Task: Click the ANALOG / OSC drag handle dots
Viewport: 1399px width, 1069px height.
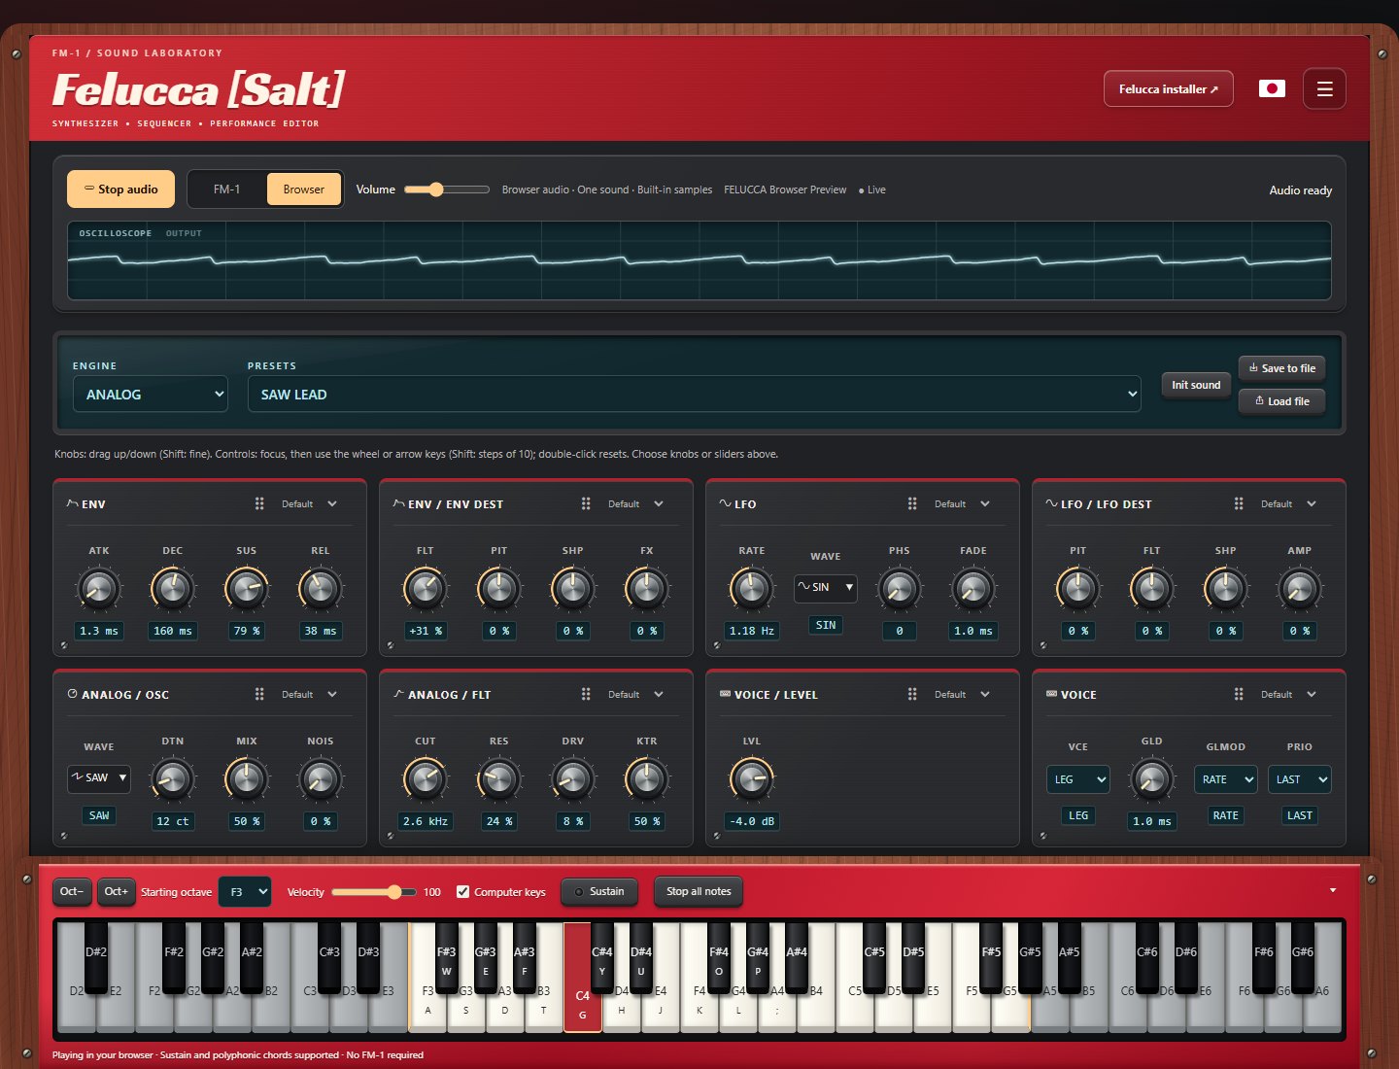Action: [x=259, y=694]
